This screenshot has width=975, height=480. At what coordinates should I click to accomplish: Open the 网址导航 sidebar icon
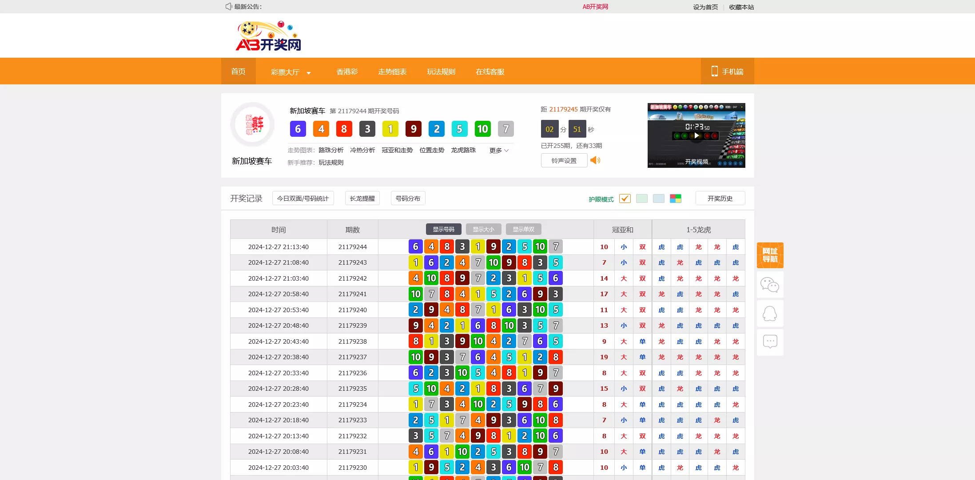[770, 255]
